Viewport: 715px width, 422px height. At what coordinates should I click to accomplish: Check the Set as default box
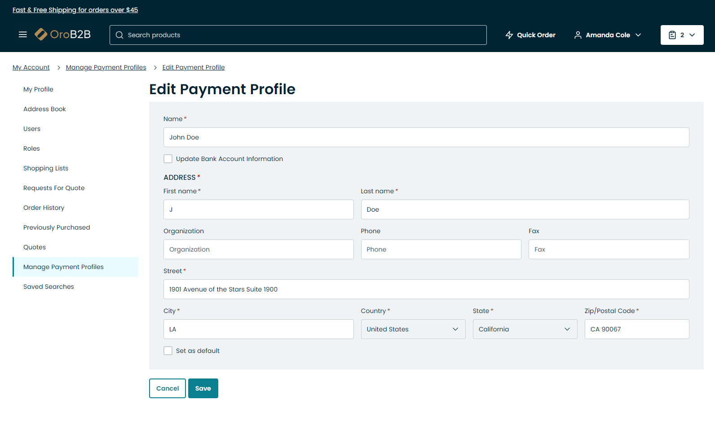[168, 351]
